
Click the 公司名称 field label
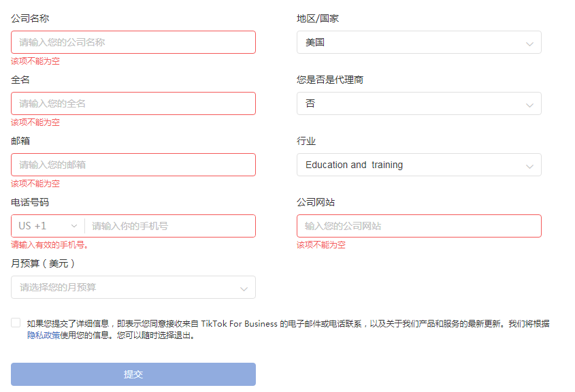[30, 18]
